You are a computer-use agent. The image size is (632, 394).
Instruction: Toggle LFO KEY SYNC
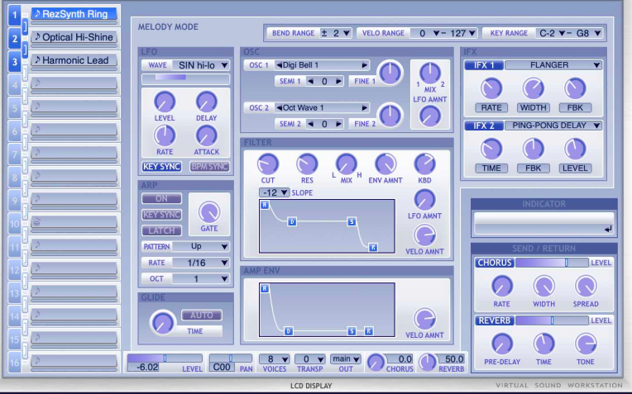pyautogui.click(x=161, y=166)
